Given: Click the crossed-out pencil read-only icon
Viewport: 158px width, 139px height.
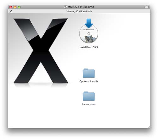Looking at the screenshot, I should tap(10, 11).
